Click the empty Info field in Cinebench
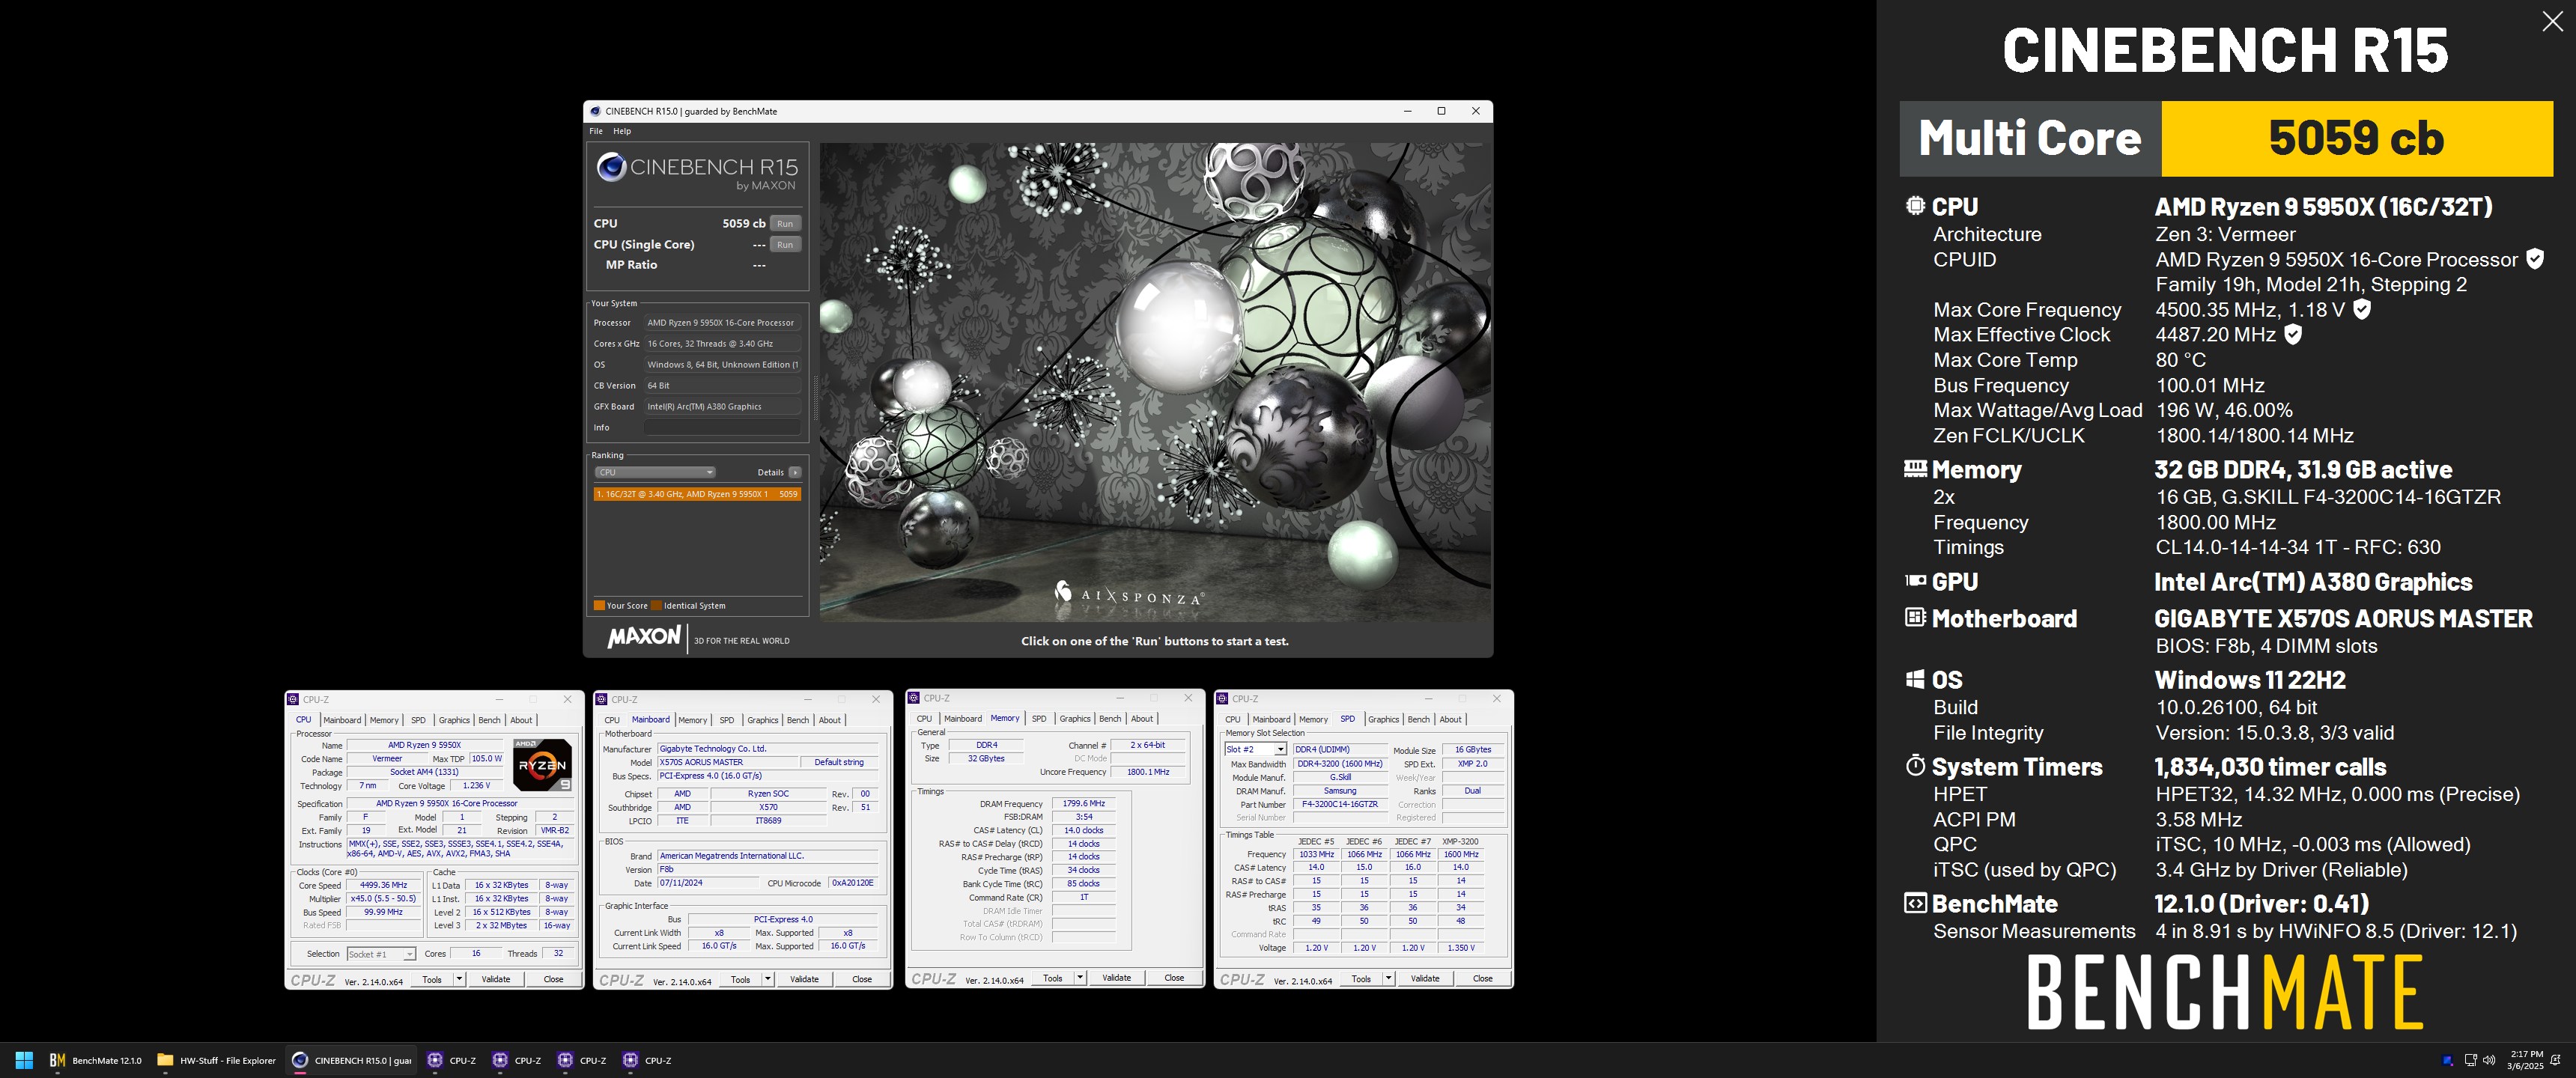 [x=721, y=427]
